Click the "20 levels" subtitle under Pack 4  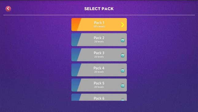(99, 72)
